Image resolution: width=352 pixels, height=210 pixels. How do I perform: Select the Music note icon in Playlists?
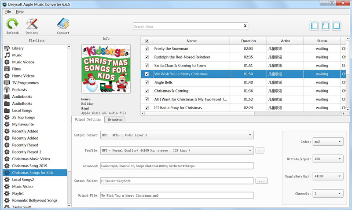click(7, 55)
